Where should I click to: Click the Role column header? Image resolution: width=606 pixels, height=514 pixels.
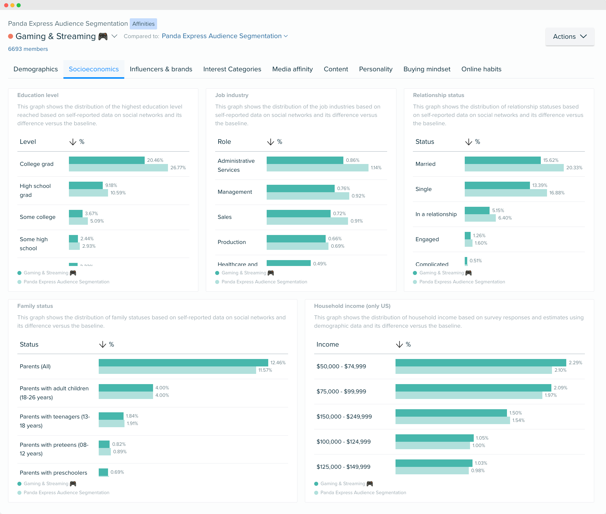[224, 142]
